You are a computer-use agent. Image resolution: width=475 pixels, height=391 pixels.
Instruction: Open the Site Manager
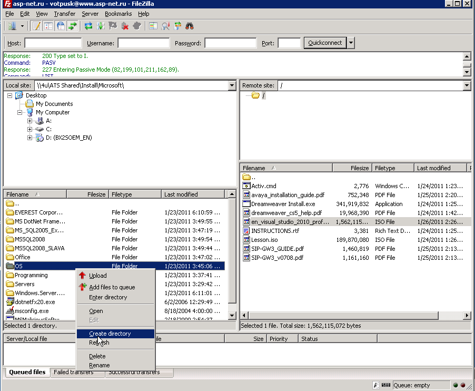[12, 26]
